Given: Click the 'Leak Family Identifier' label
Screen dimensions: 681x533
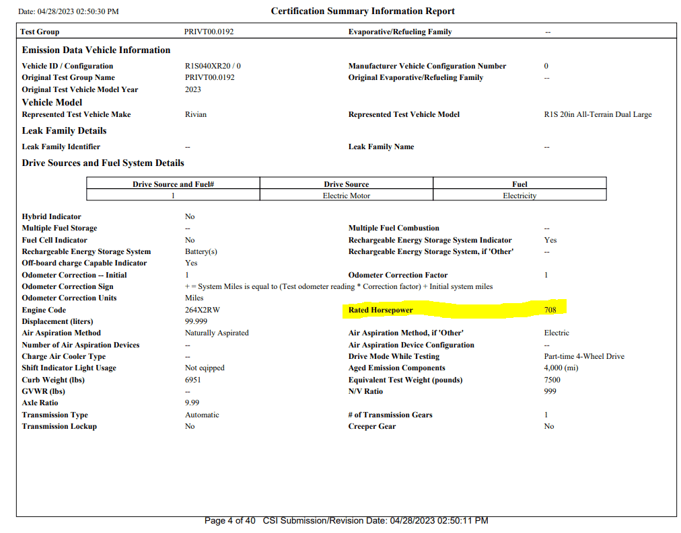Looking at the screenshot, I should pos(61,147).
